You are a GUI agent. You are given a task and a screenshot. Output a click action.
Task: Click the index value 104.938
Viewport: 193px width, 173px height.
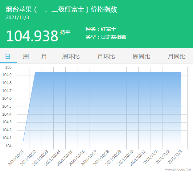(x=32, y=36)
